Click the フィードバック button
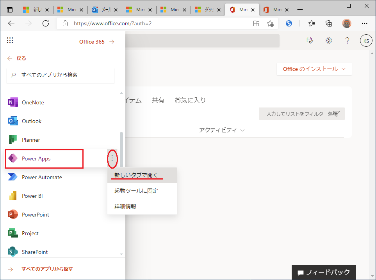 pos(324,272)
